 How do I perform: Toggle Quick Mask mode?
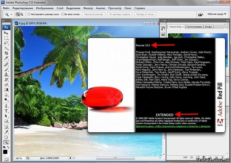pyautogui.click(x=6, y=159)
